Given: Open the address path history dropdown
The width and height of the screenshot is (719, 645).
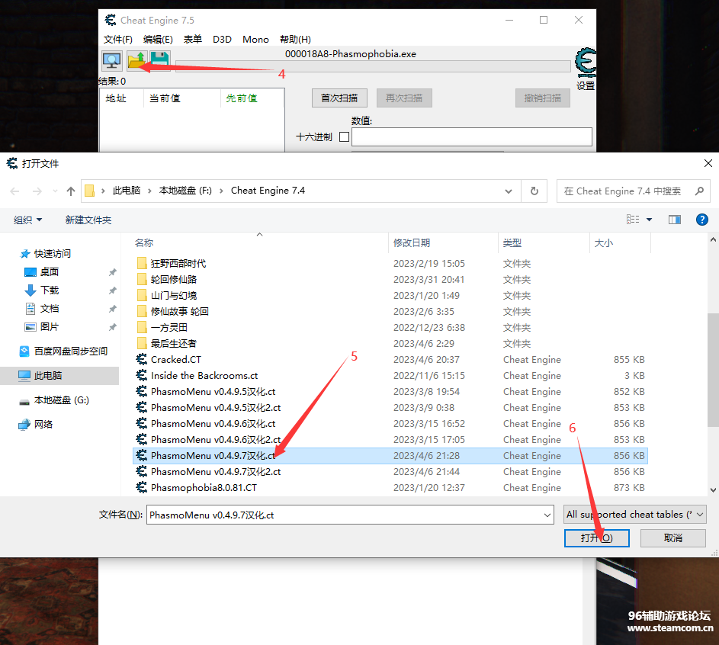Looking at the screenshot, I should pyautogui.click(x=509, y=191).
